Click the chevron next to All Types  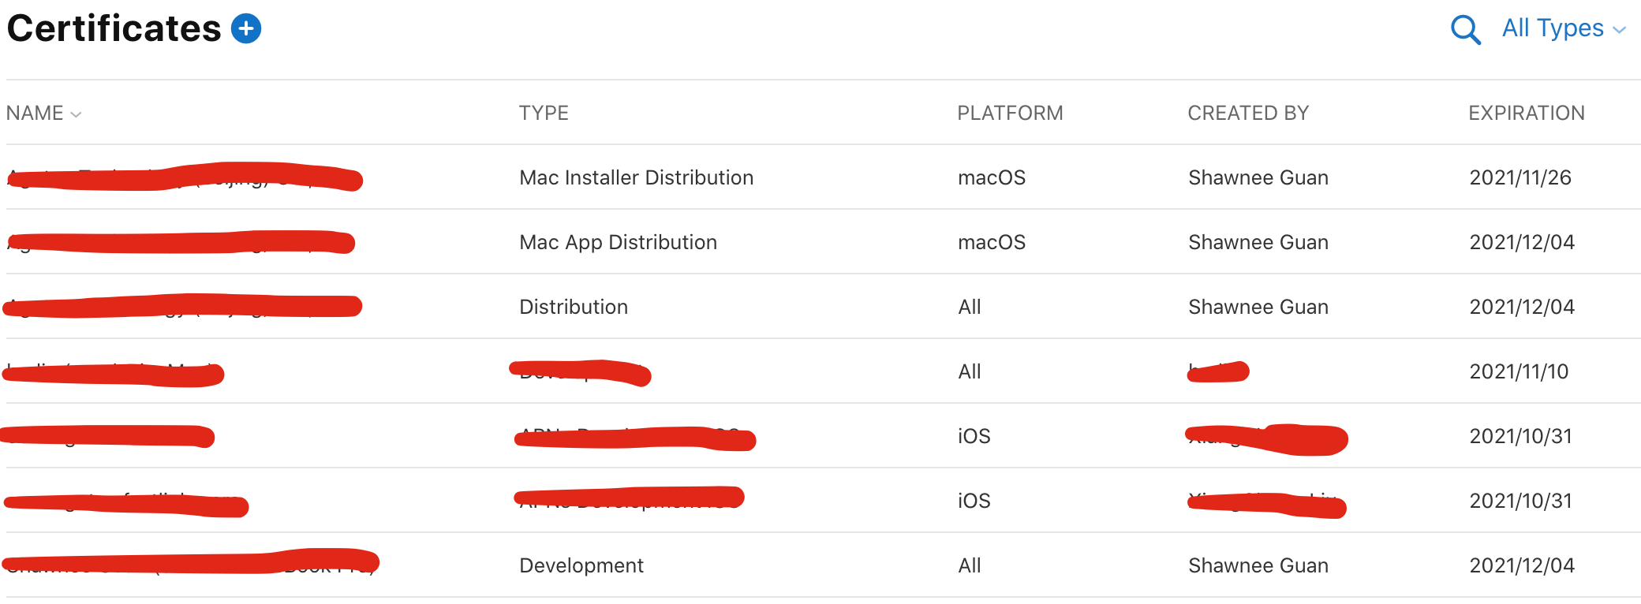[1620, 30]
